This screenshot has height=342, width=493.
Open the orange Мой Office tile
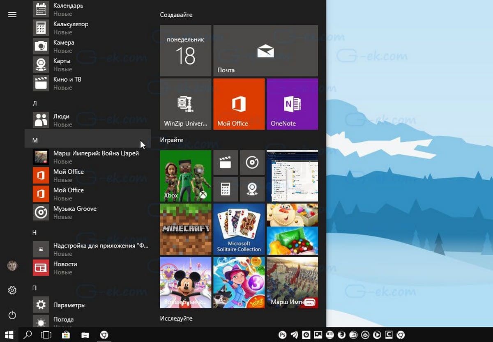239,104
